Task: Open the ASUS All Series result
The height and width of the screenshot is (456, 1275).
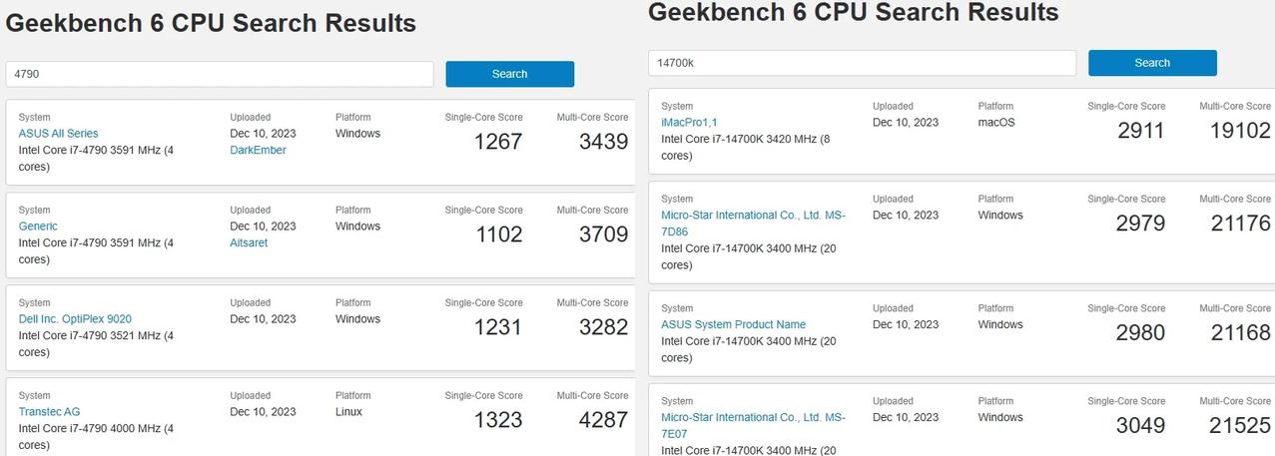Action: click(x=58, y=134)
